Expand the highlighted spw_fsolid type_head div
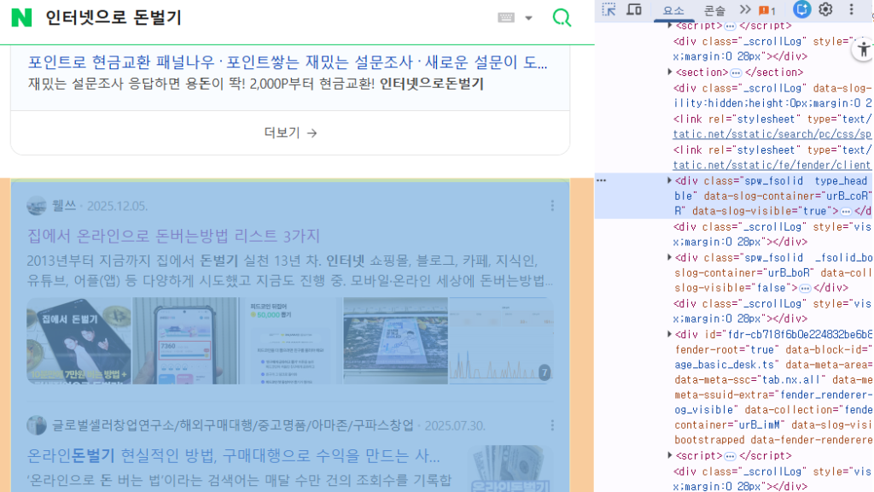Viewport: 874px width, 492px height. tap(670, 180)
